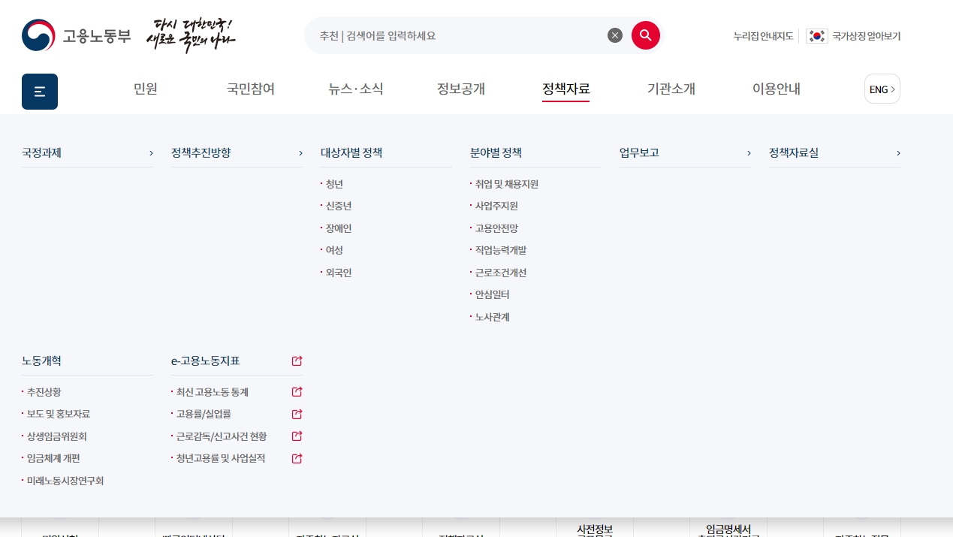Click external link icon next to 최신 고용노동 통계

coord(297,391)
